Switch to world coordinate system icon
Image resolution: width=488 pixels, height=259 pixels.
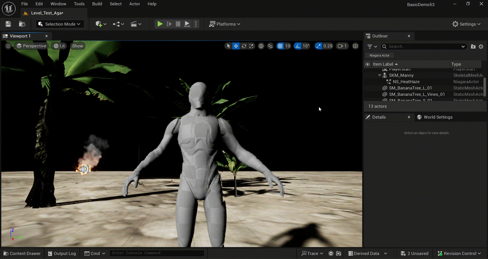pyautogui.click(x=261, y=46)
